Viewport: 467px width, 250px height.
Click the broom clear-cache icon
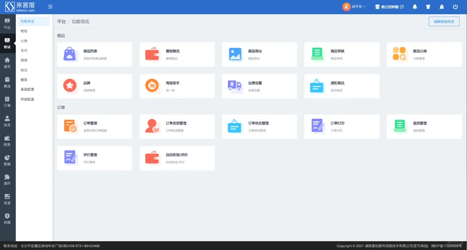click(442, 7)
